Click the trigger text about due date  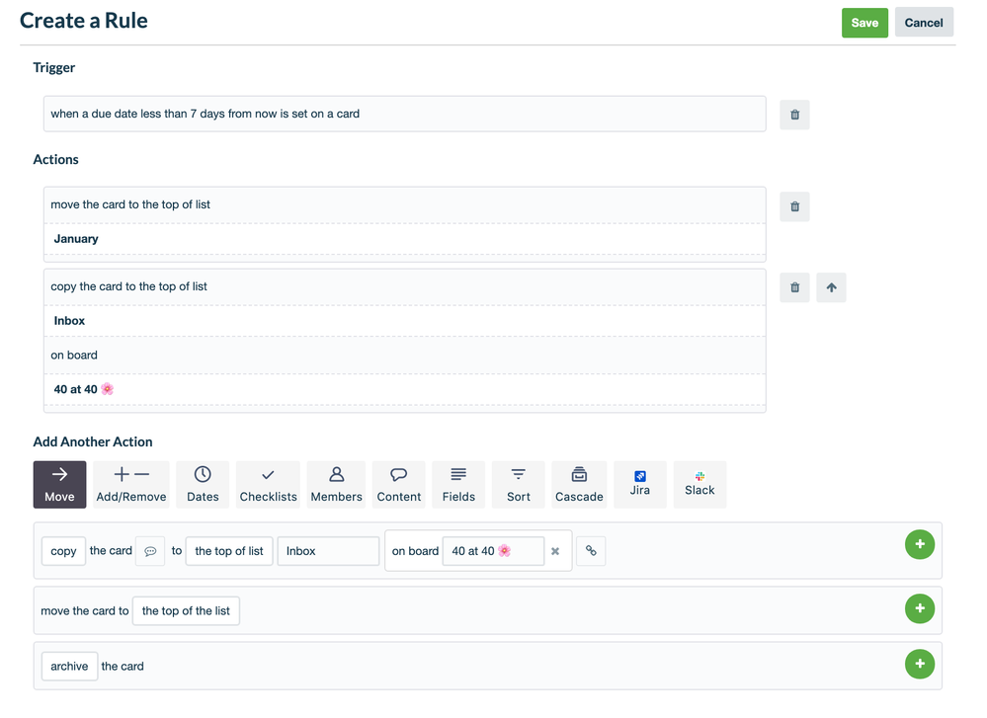(206, 114)
